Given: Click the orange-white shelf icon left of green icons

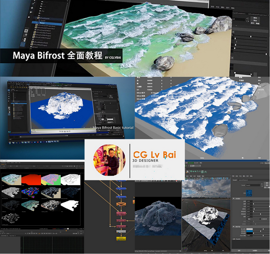Looking at the screenshot, I should tap(188, 172).
